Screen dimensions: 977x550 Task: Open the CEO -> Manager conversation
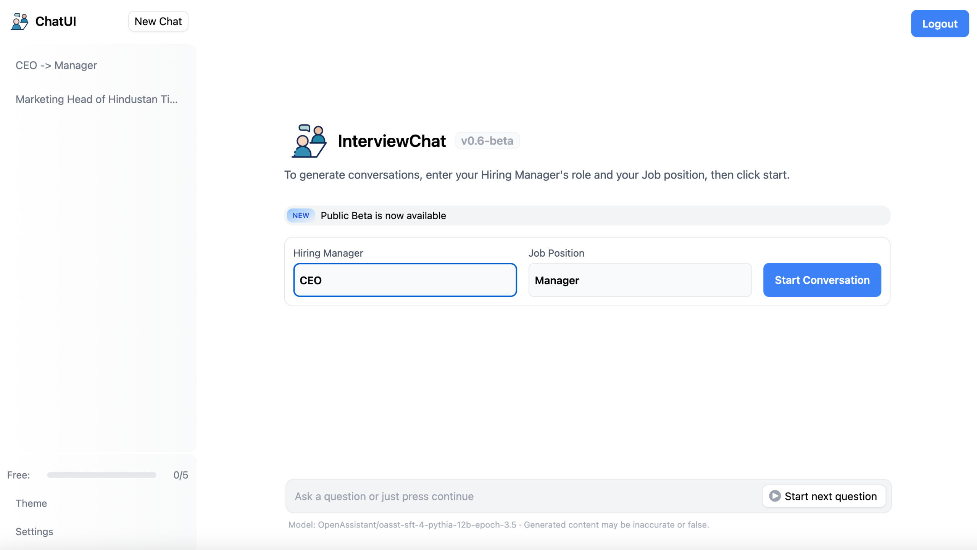coord(56,65)
